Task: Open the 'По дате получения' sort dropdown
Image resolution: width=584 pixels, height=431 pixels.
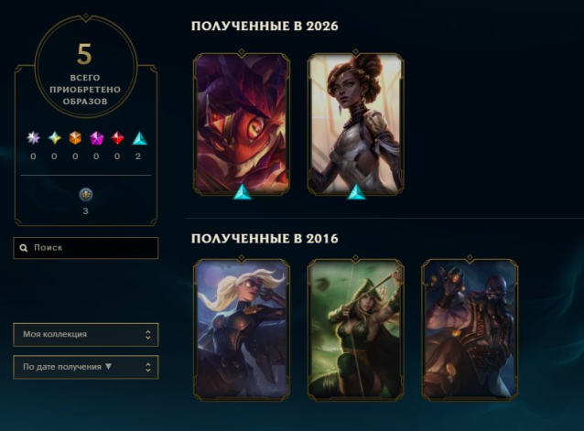Action: point(86,367)
